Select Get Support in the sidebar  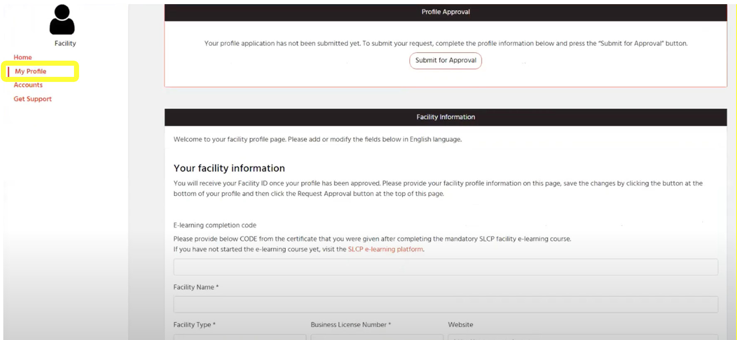pos(32,99)
